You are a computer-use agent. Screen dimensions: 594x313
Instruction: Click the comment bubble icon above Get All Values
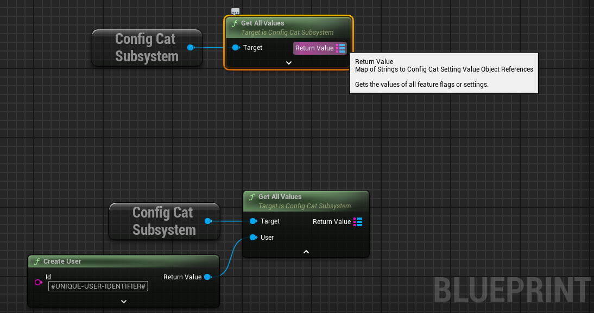(235, 11)
